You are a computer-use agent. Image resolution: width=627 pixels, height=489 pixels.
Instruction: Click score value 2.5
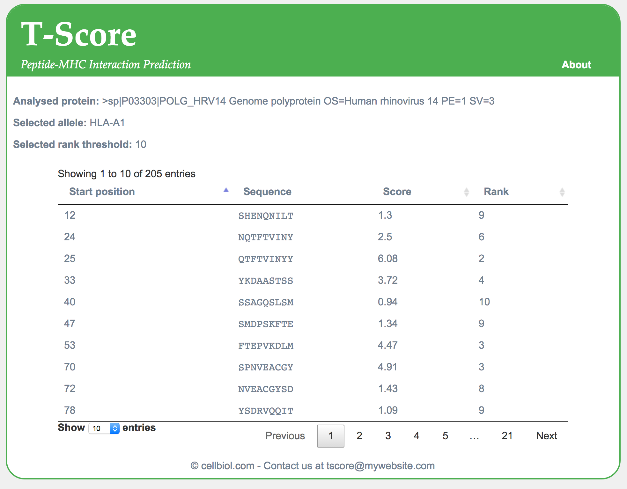coord(385,237)
